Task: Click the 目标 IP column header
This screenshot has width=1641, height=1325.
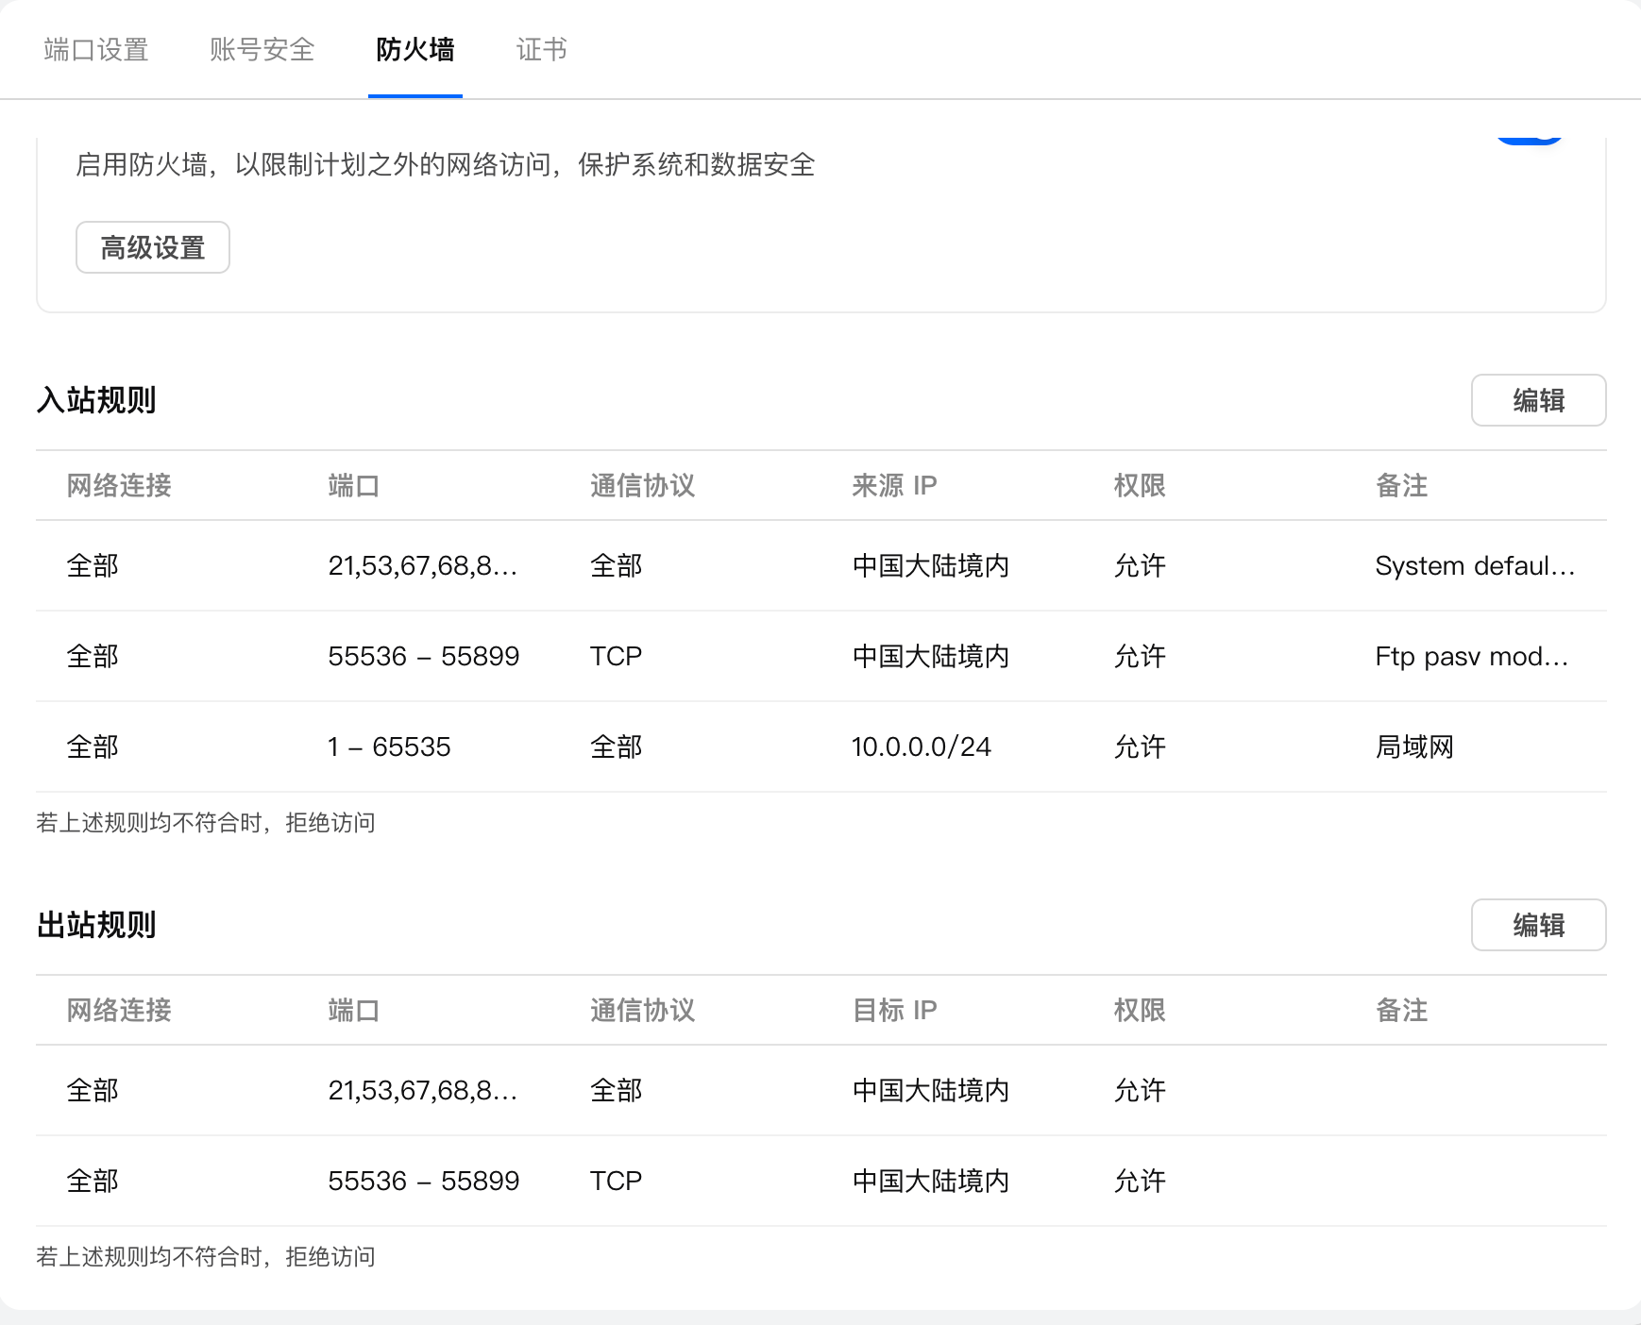Action: point(894,1011)
